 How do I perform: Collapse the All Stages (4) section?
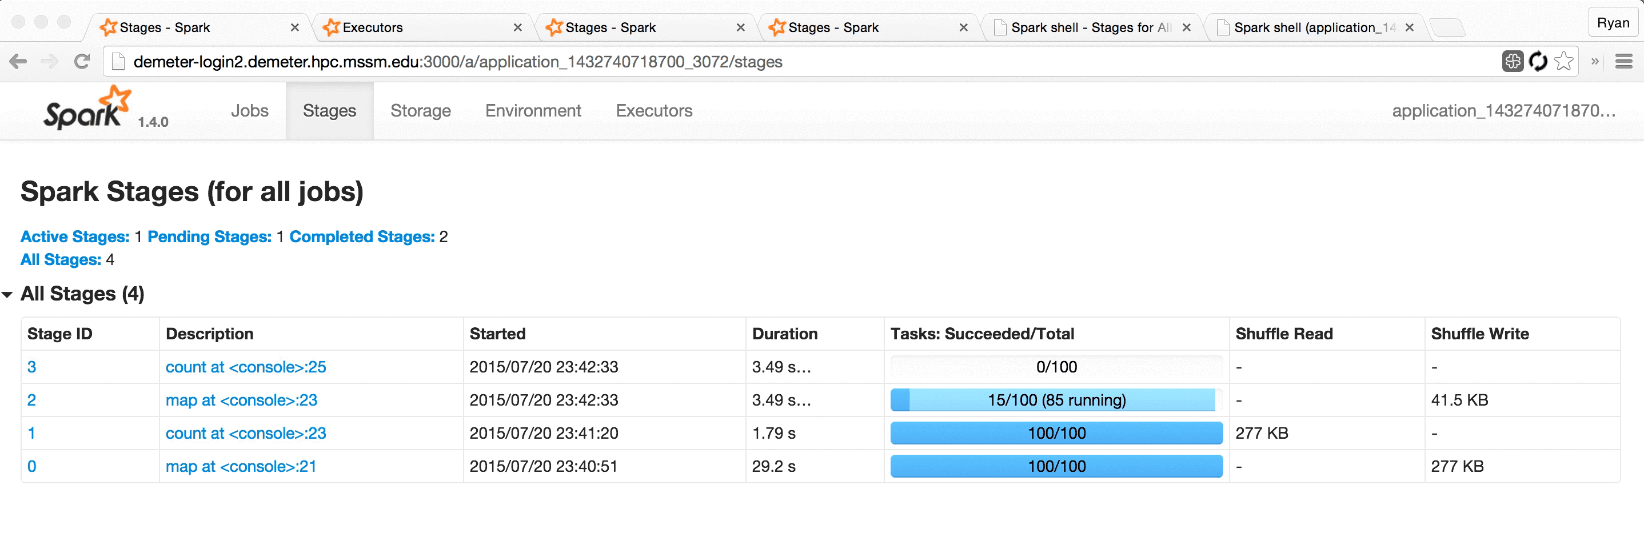pyautogui.click(x=7, y=294)
